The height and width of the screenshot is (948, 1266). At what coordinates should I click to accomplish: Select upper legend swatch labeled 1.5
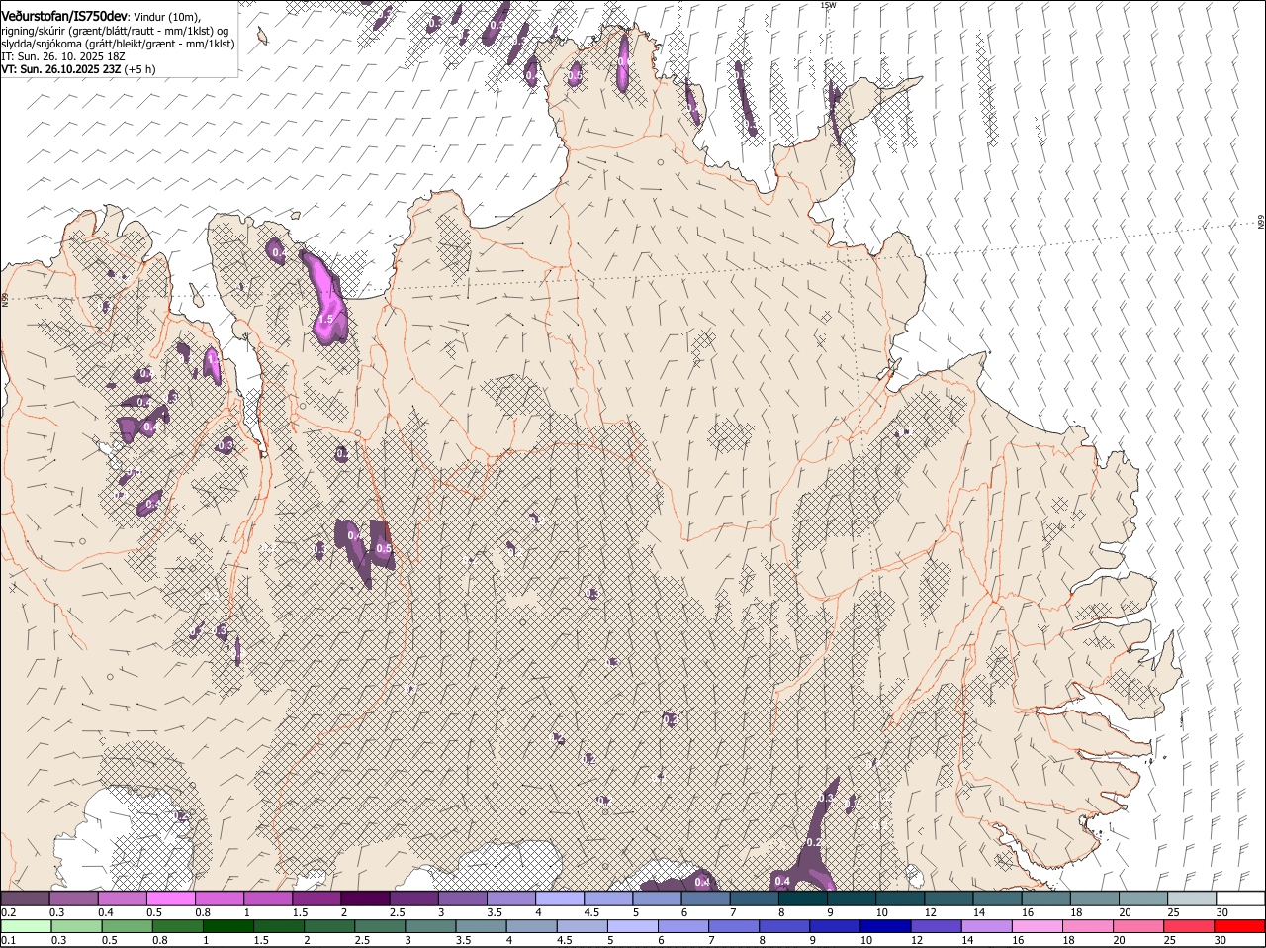pyautogui.click(x=316, y=899)
